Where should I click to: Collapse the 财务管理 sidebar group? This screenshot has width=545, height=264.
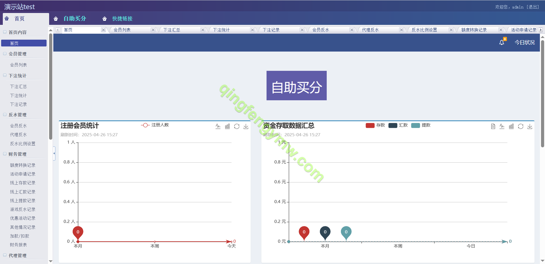[5, 154]
